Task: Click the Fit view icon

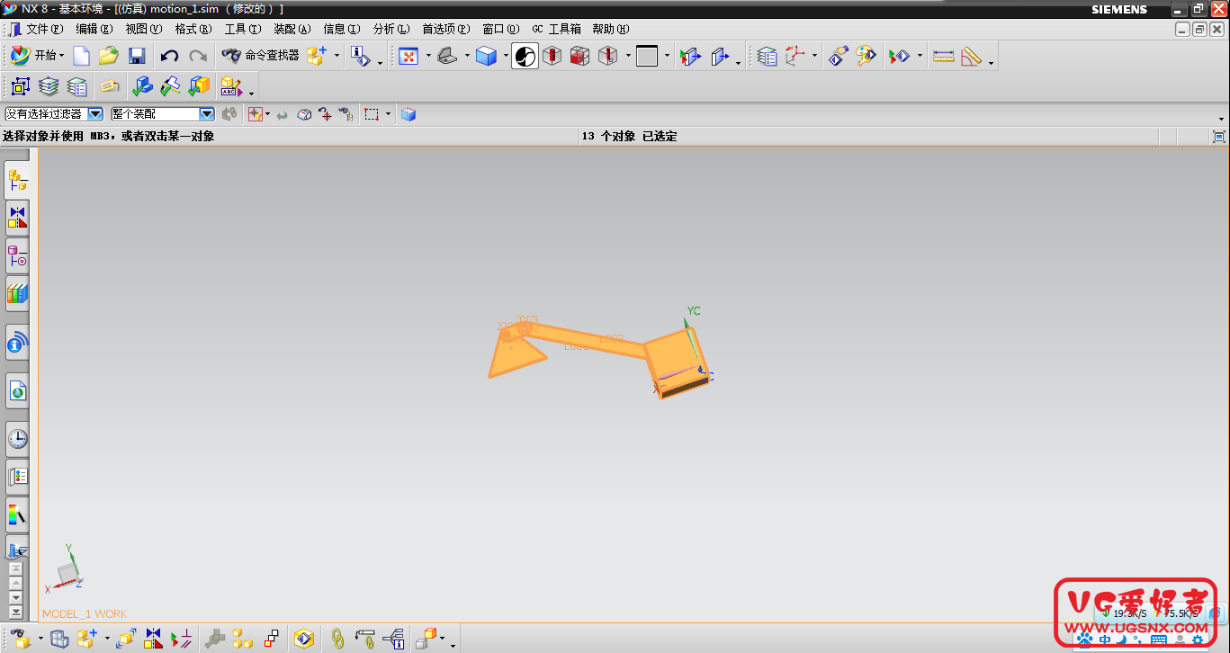Action: 409,57
